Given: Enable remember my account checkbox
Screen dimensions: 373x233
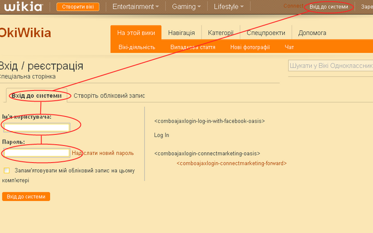Looking at the screenshot, I should tap(6, 170).
